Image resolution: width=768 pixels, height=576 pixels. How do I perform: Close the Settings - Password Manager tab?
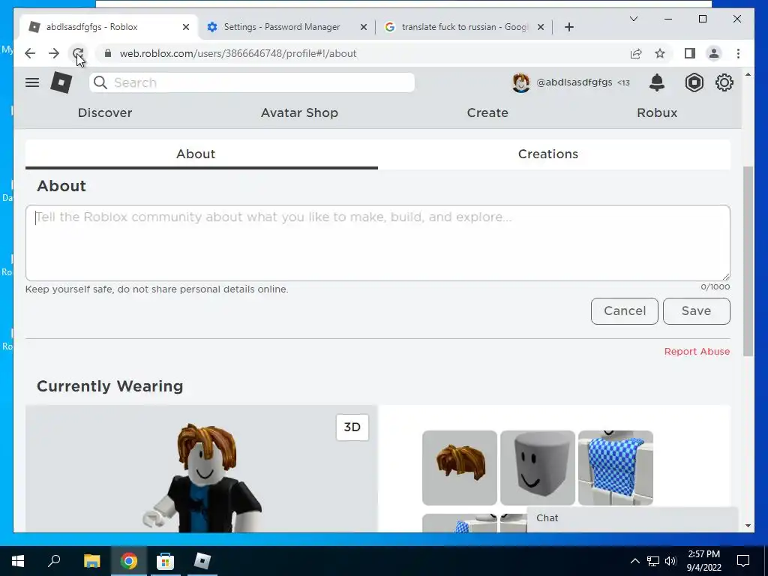(x=364, y=27)
